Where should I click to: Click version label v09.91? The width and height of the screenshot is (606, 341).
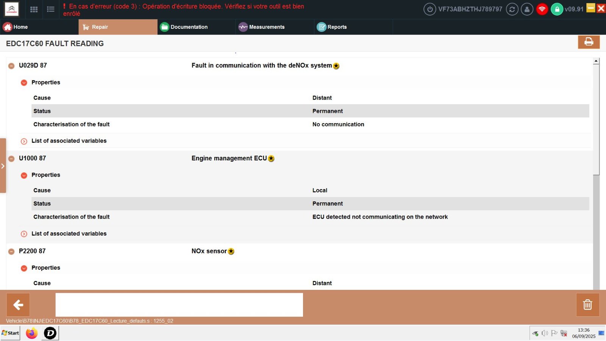(574, 9)
